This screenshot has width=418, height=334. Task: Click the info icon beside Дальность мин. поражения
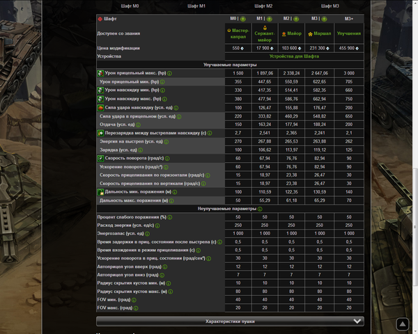(175, 192)
